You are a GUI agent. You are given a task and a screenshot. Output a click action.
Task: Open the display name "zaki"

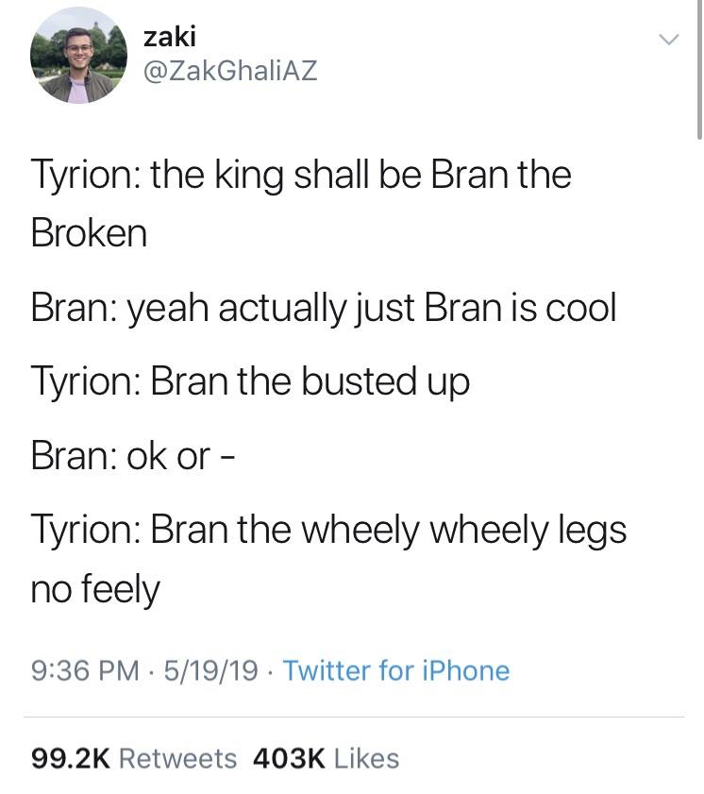pyautogui.click(x=169, y=36)
